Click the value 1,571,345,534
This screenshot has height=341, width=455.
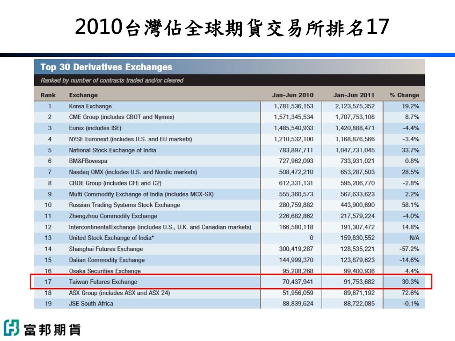[294, 117]
